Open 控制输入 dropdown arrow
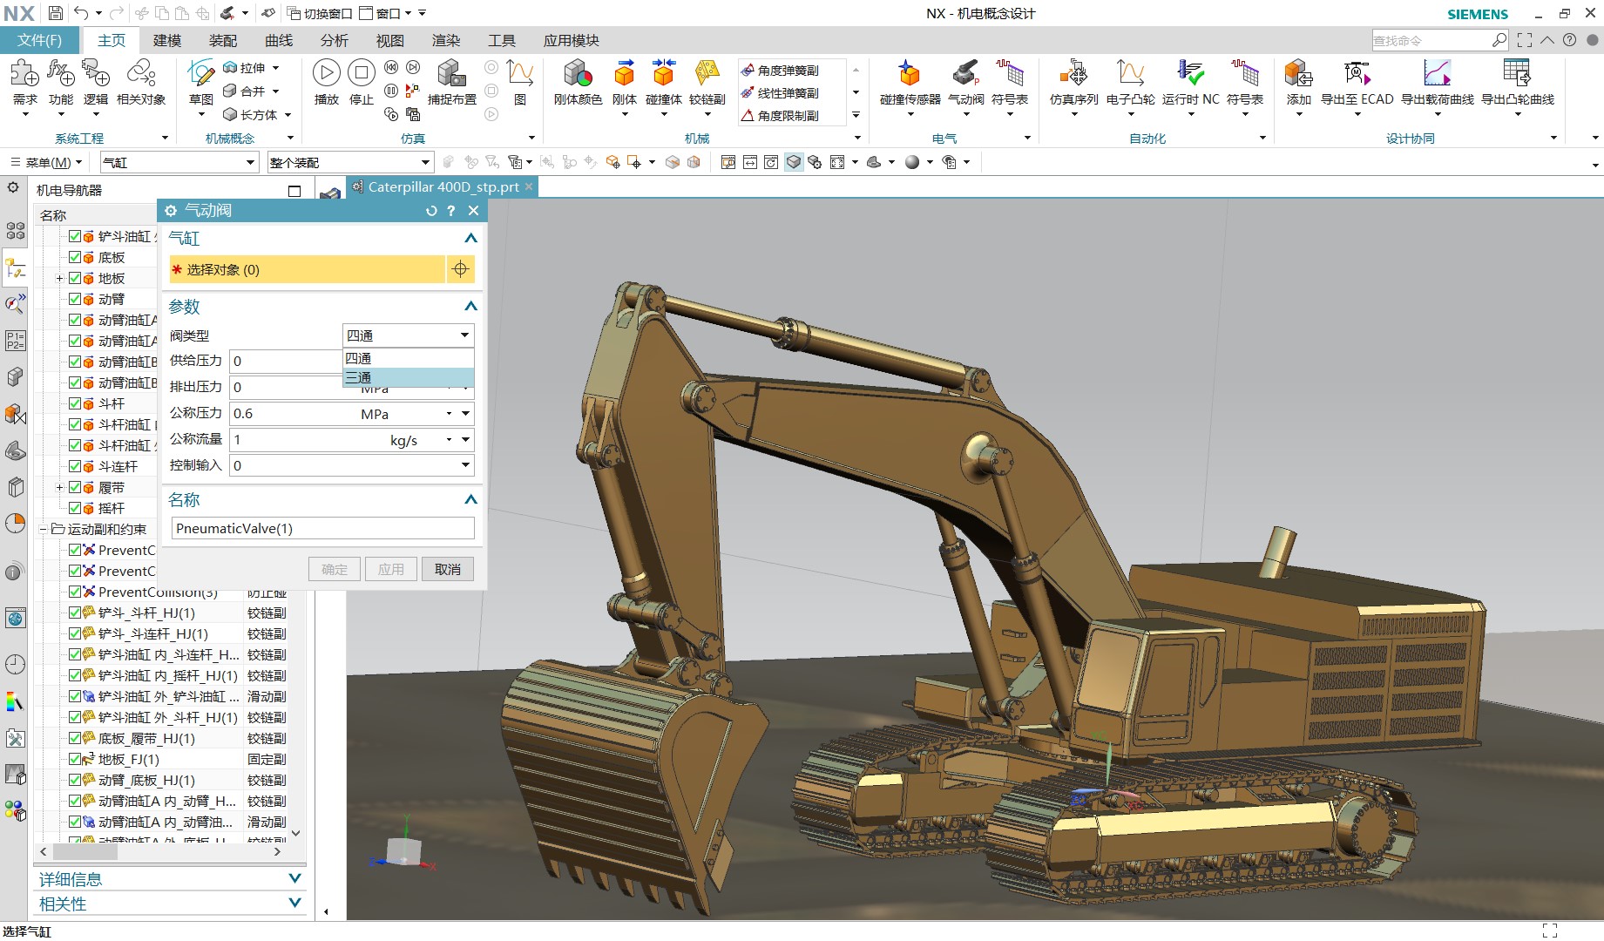 [x=466, y=465]
